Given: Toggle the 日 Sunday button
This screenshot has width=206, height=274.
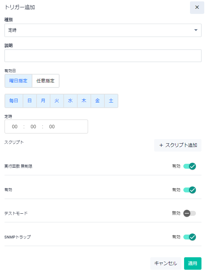Looking at the screenshot, I should [30, 101].
